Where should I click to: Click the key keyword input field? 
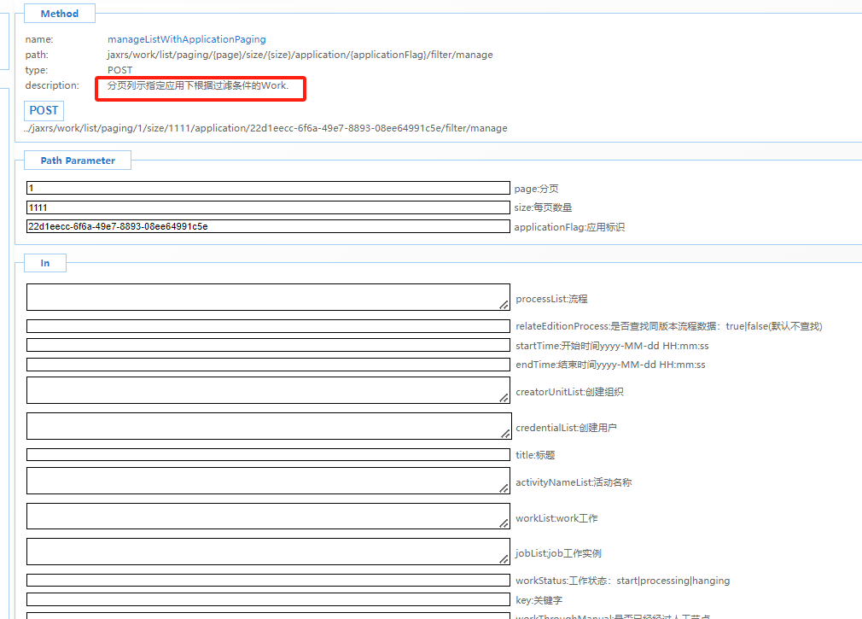pyautogui.click(x=268, y=599)
